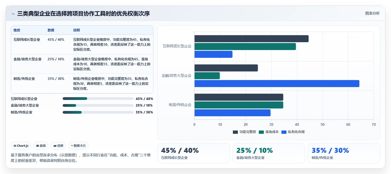This screenshot has height=174, width=391.
Task: Open the 35% / 30% 制造/传统企业 stat card
Action: [344, 153]
